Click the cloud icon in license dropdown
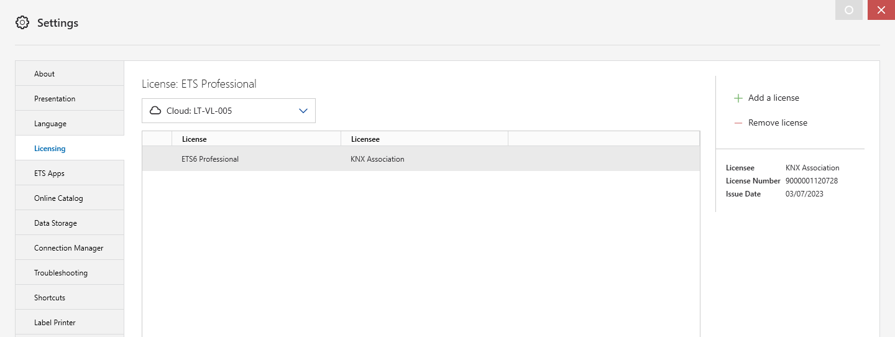Screen dimensions: 895x337 155,111
